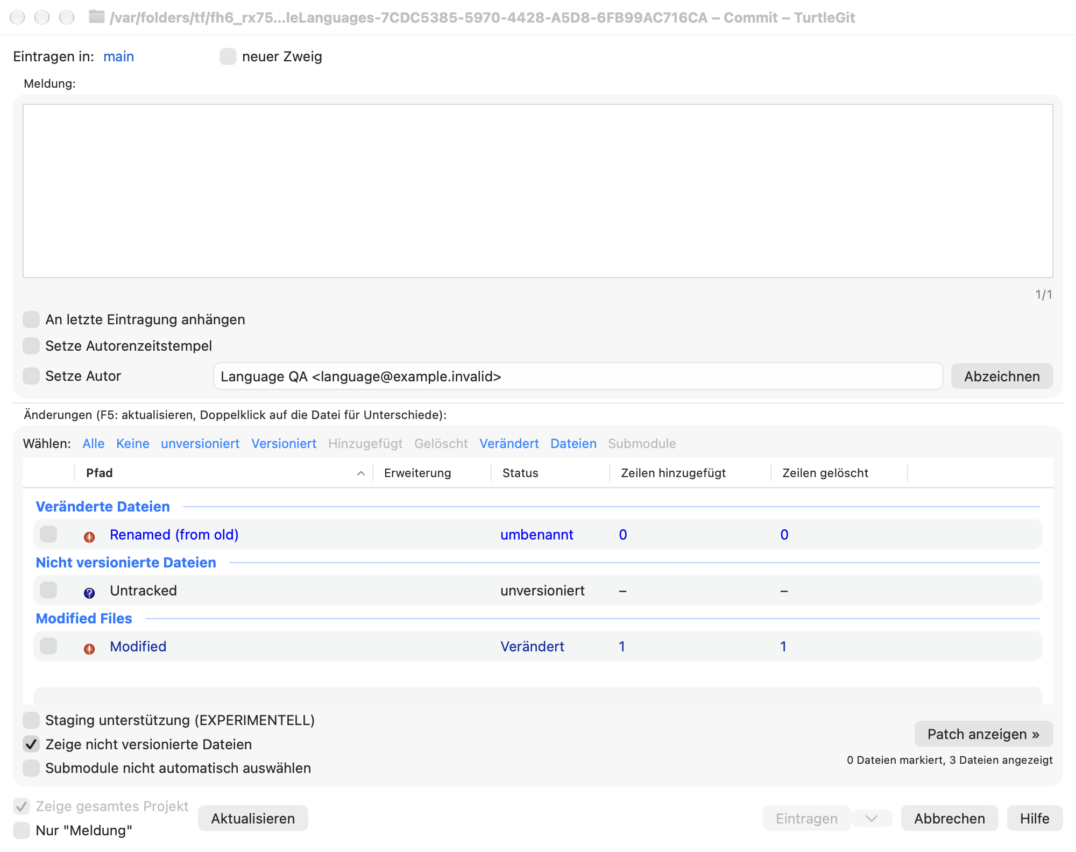
Task: Expand the patch view with Patch anzeigen »
Action: click(x=983, y=734)
